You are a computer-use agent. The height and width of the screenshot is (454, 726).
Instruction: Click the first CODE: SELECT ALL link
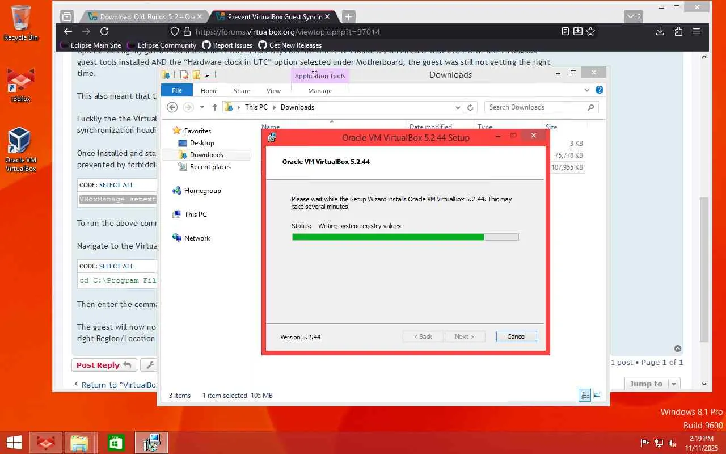(116, 185)
